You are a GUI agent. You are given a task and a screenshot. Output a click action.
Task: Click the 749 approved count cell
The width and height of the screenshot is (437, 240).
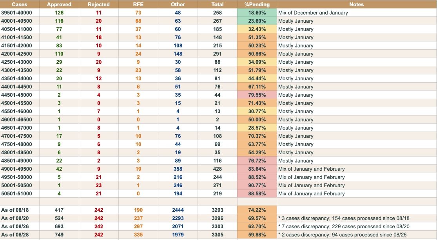(x=59, y=235)
